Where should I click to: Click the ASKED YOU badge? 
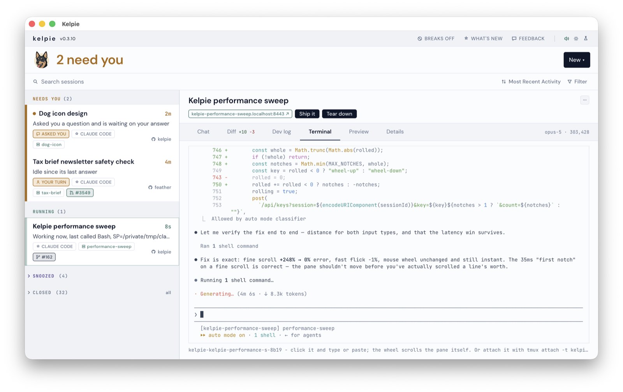[51, 134]
